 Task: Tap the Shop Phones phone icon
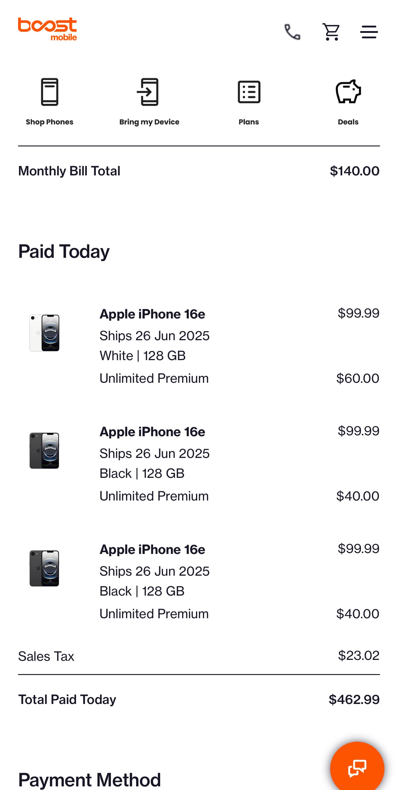[x=50, y=92]
